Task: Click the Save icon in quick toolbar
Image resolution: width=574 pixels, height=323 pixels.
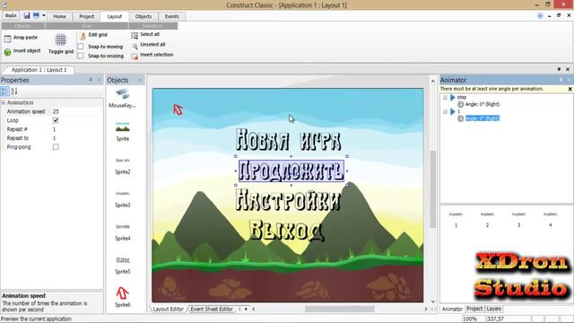Action: pos(27,16)
